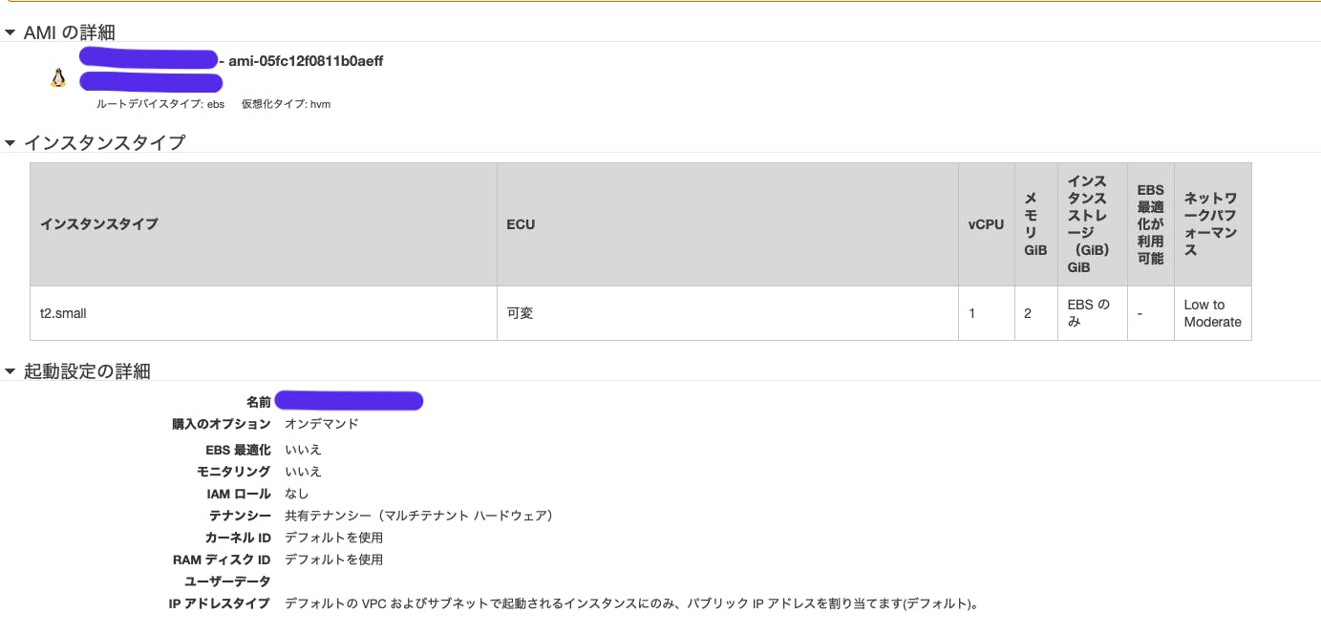Collapse the "インスタンスタイプ" section
Screen dimensions: 1321x634
coord(10,141)
